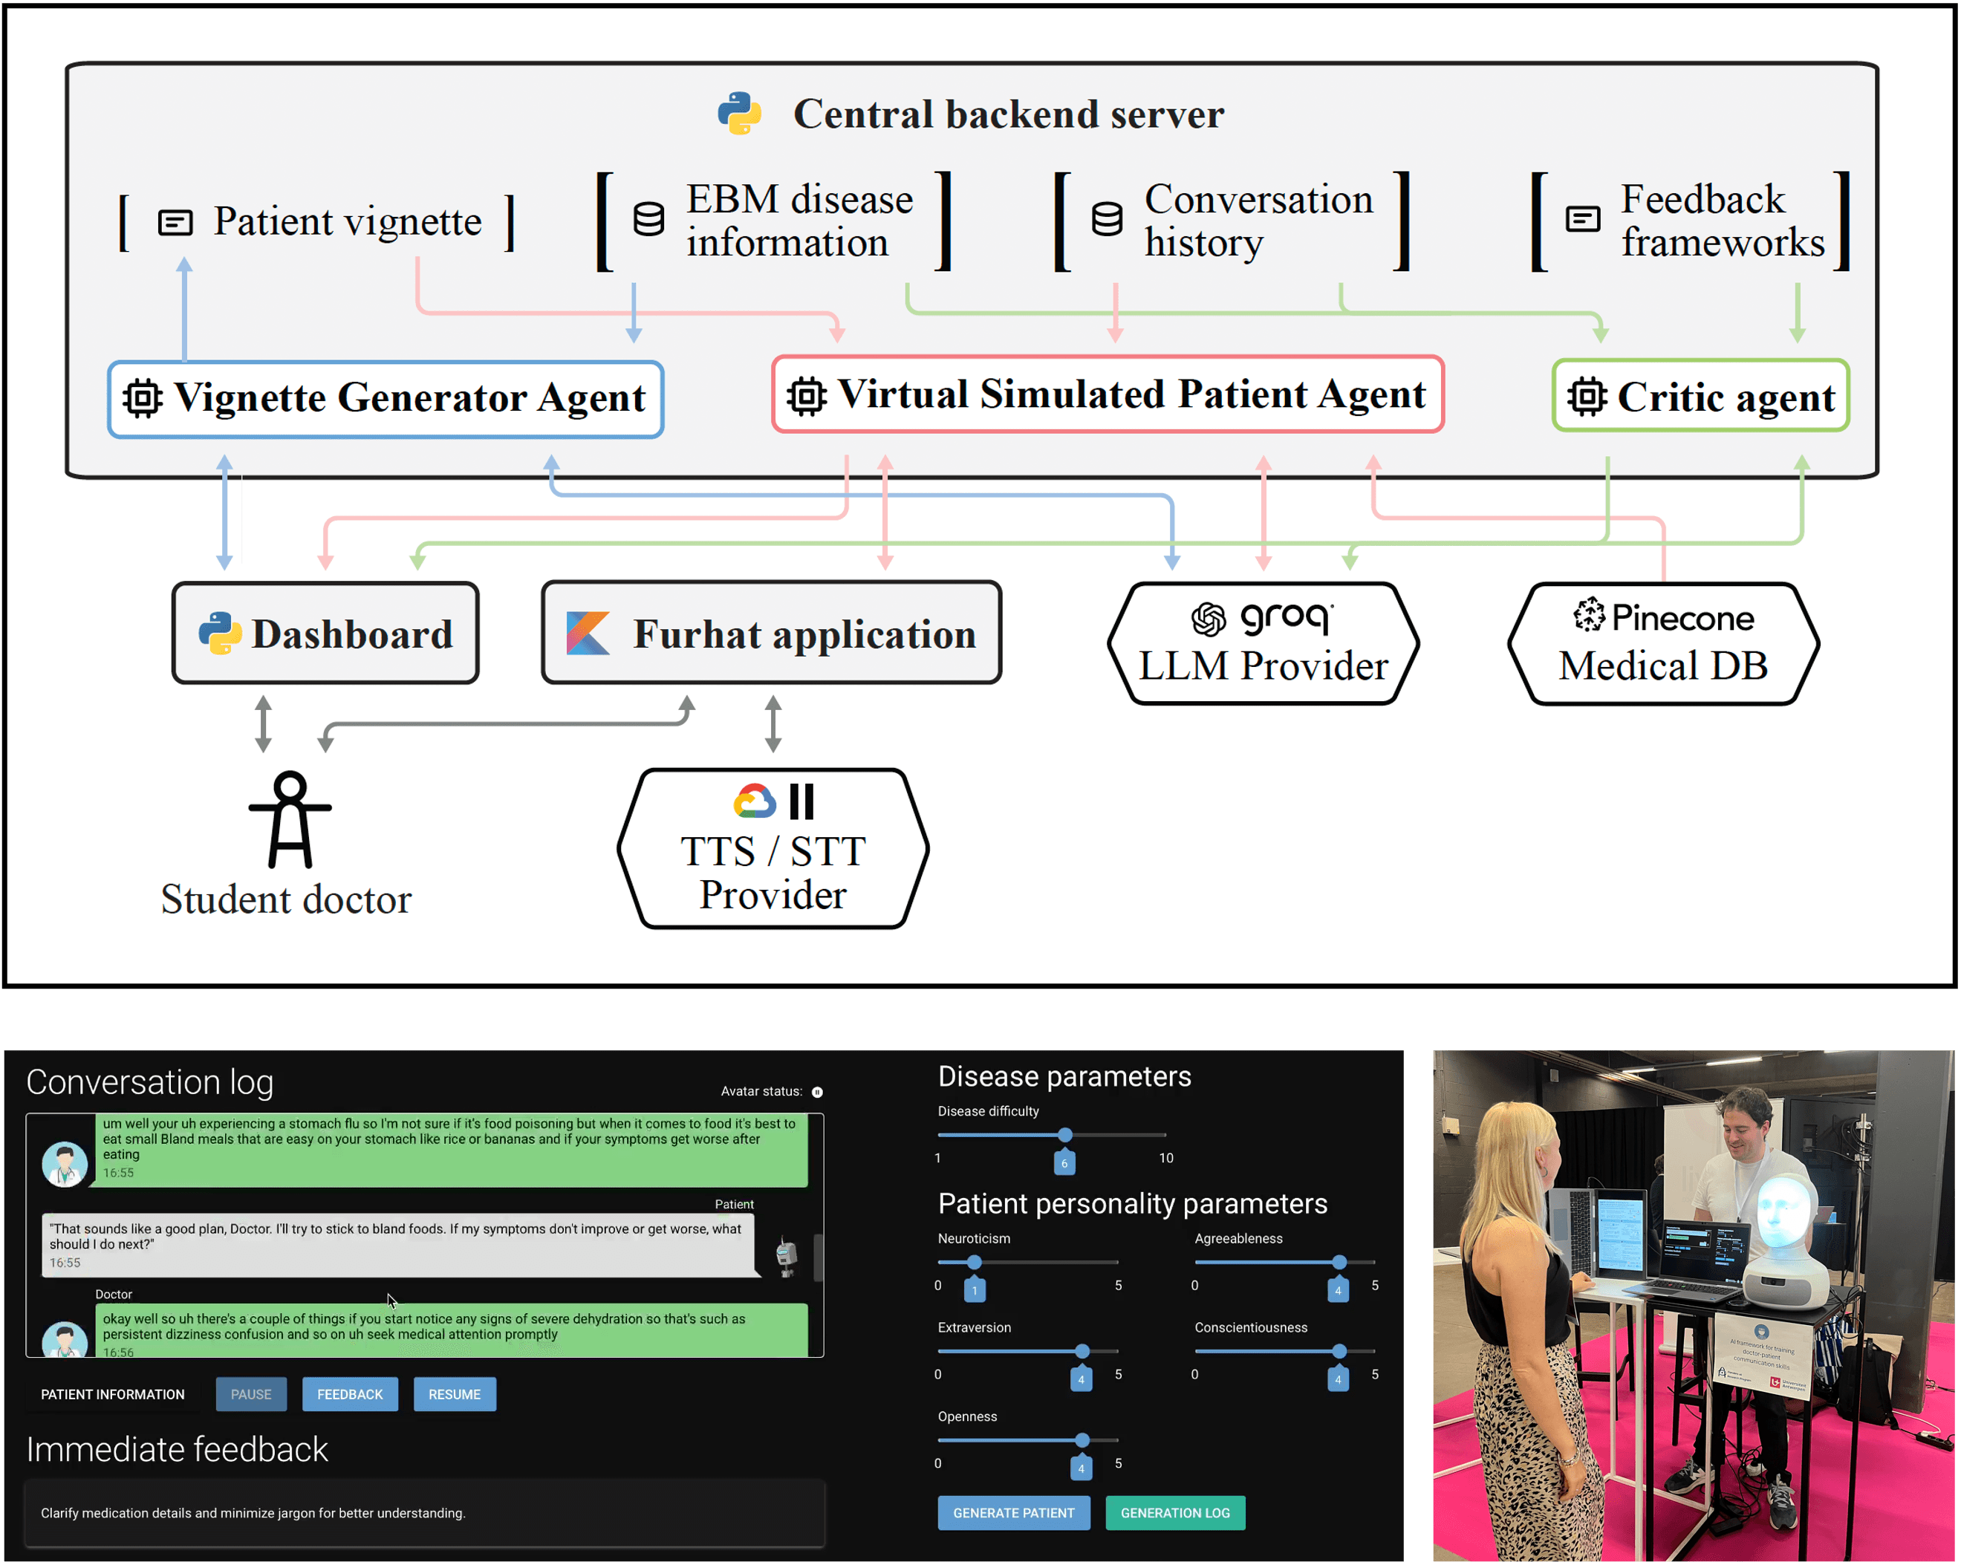Image resolution: width=1961 pixels, height=1562 pixels.
Task: Click the Disease difficulty slider handle
Action: coord(1065,1136)
